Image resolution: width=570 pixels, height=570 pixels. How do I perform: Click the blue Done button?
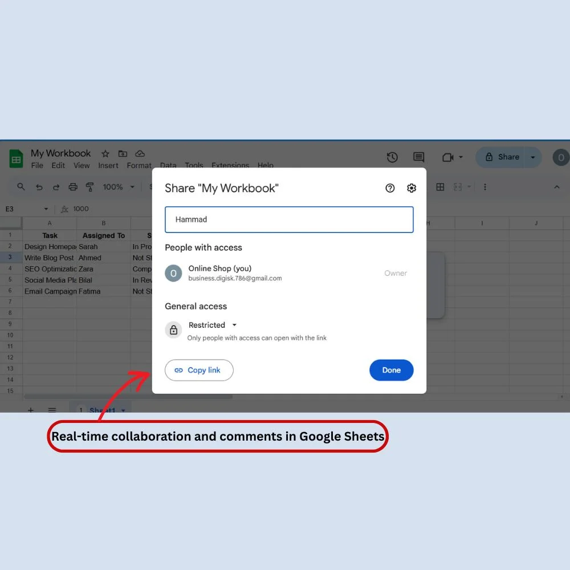pyautogui.click(x=391, y=370)
